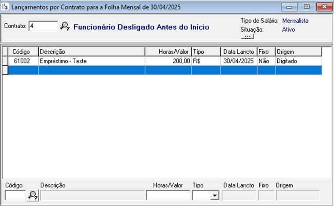Screen dimensions: 334x206
Task: Click inside the Contrato input field
Action: click(43, 26)
